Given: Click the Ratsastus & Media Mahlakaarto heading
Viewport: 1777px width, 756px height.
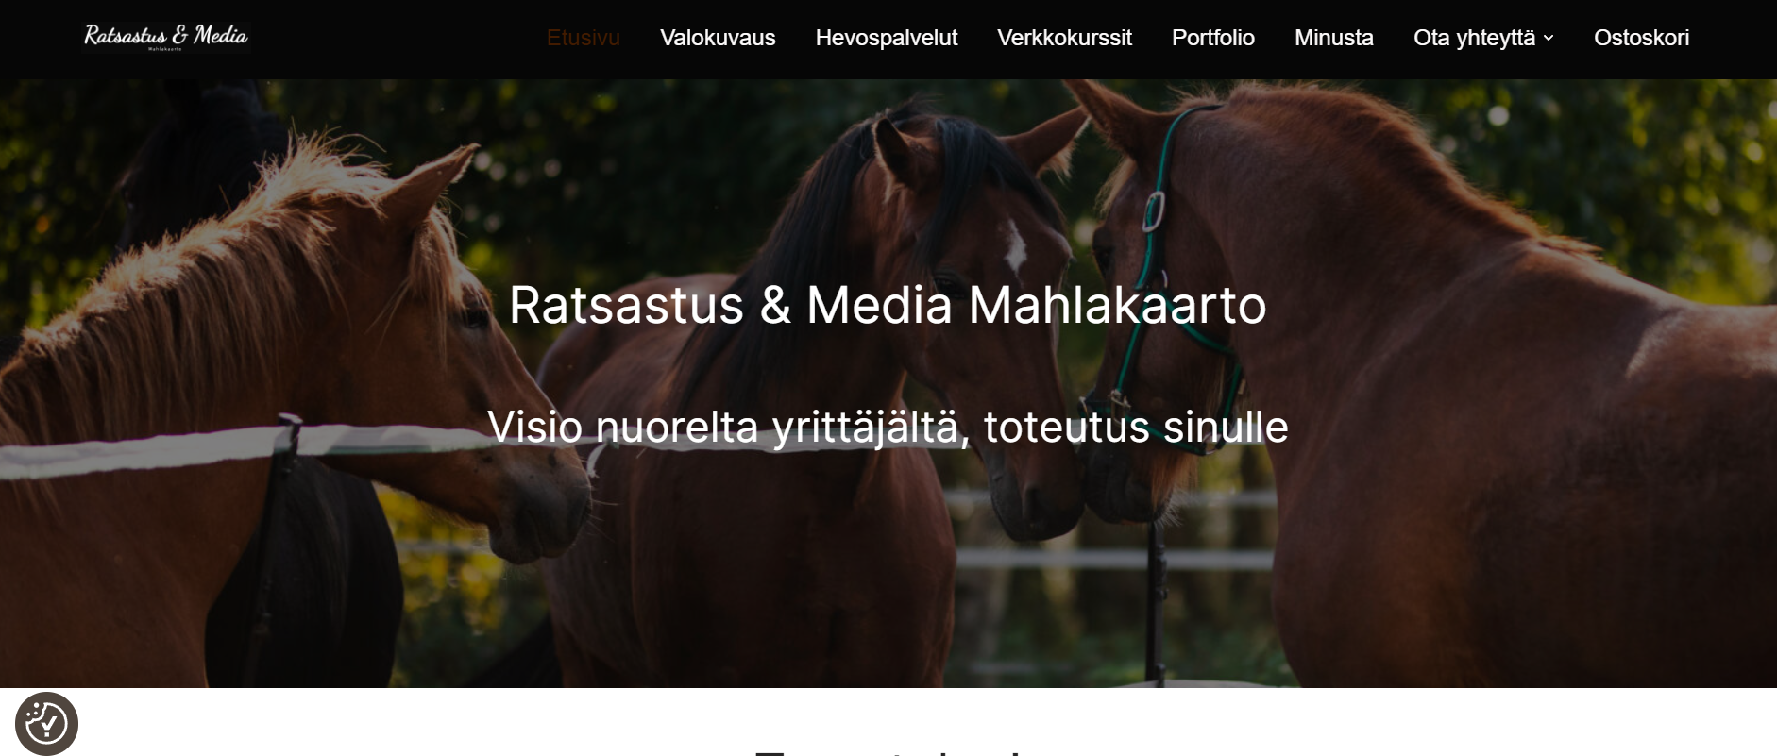Looking at the screenshot, I should (x=888, y=305).
